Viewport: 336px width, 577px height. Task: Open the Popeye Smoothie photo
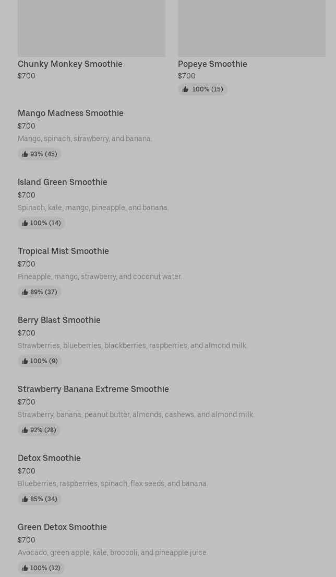point(251,28)
